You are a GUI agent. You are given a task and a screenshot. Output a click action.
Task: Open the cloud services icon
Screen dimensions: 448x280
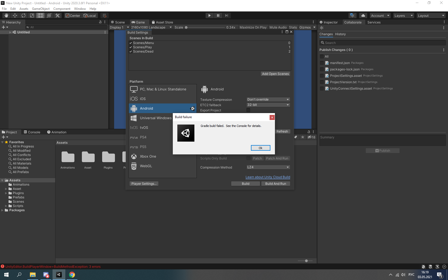click(363, 15)
